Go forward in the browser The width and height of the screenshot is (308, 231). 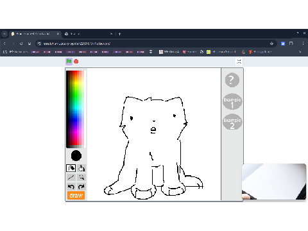[x=13, y=44]
